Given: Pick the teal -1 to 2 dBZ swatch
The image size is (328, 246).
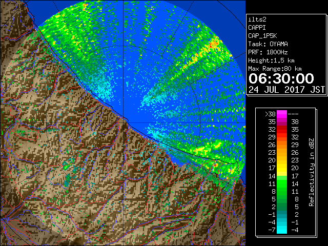Looking at the screenshot, I should point(282,215).
